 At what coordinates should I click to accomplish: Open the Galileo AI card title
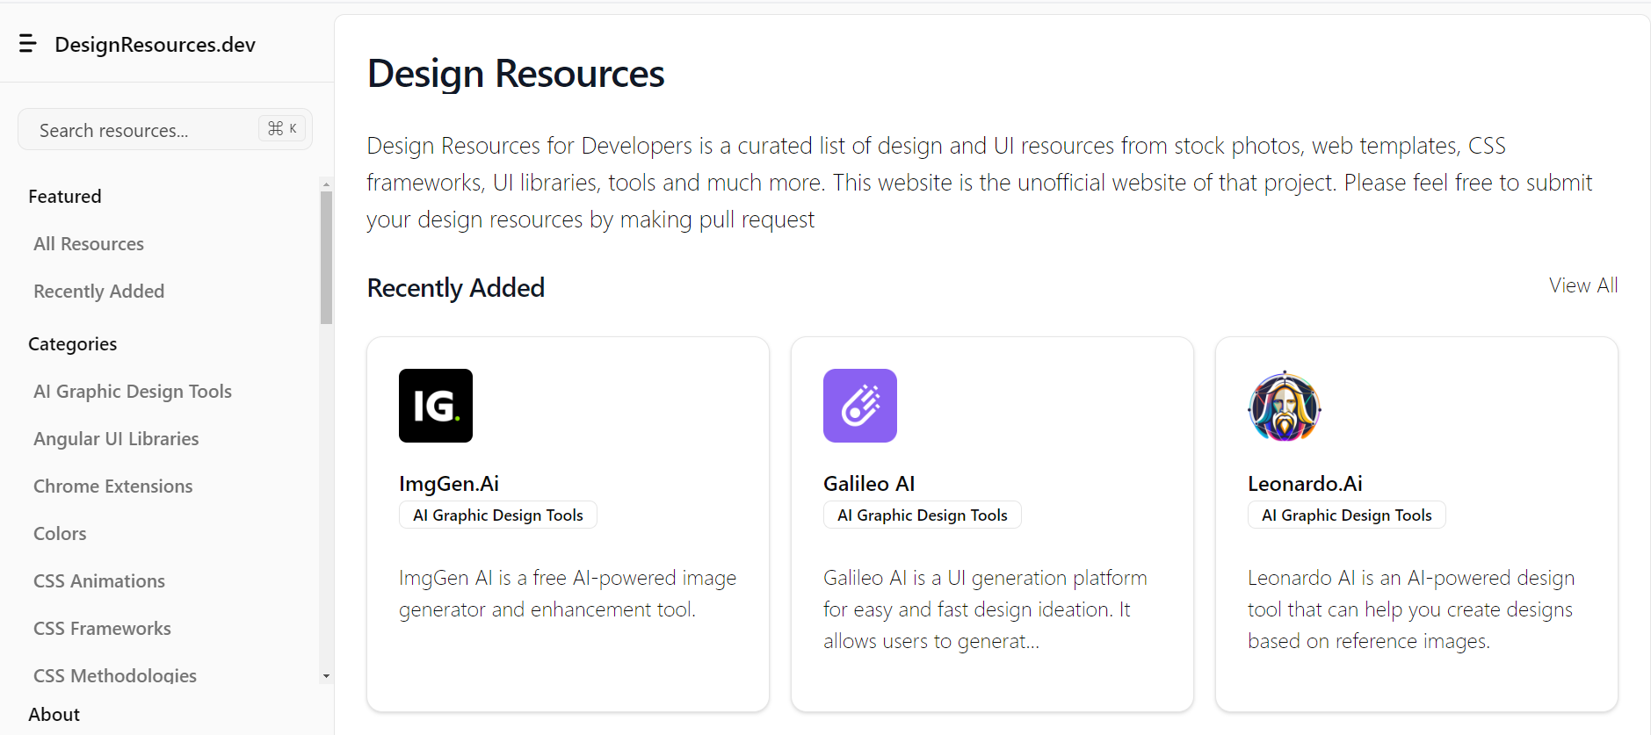click(869, 484)
